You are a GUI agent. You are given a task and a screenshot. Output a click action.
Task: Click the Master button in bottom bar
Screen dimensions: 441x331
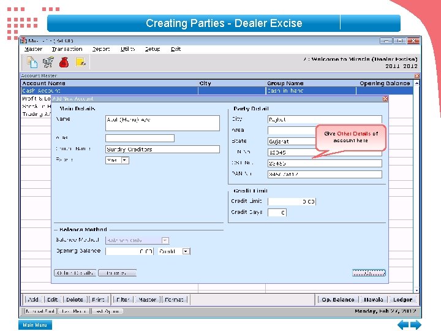[x=148, y=300]
